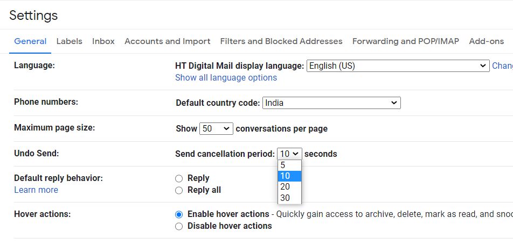Screen dimensions: 513x246
Task: Open the Add-ons tab
Action: pos(487,41)
